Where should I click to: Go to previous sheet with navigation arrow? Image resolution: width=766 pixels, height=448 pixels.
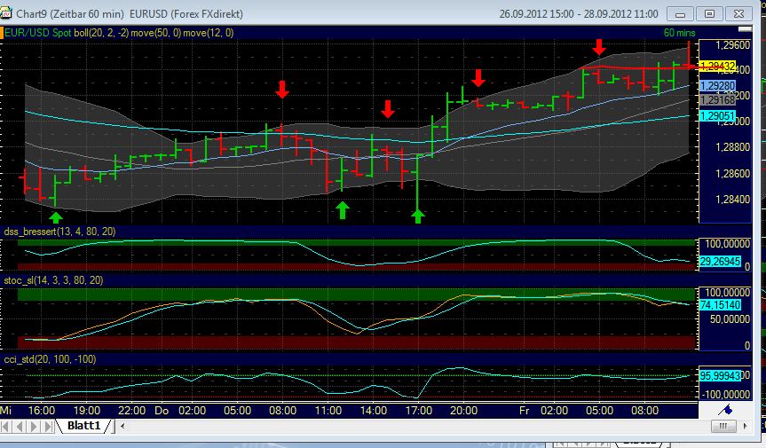pyautogui.click(x=20, y=427)
